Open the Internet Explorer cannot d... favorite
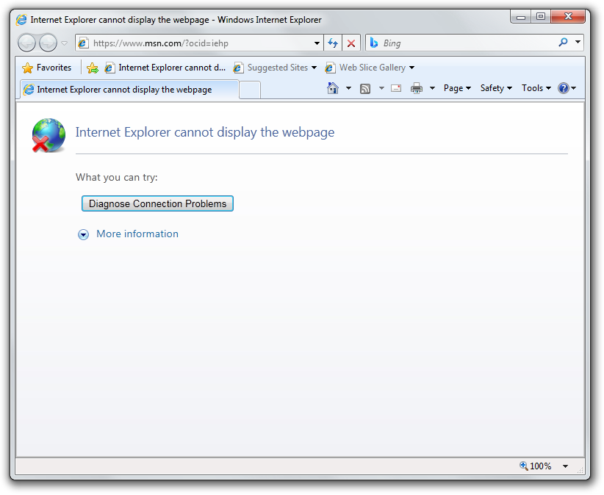The image size is (604, 495). coord(165,68)
